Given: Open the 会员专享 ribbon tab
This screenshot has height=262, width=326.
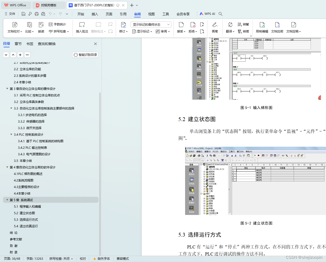Looking at the screenshot, I should click(183, 14).
